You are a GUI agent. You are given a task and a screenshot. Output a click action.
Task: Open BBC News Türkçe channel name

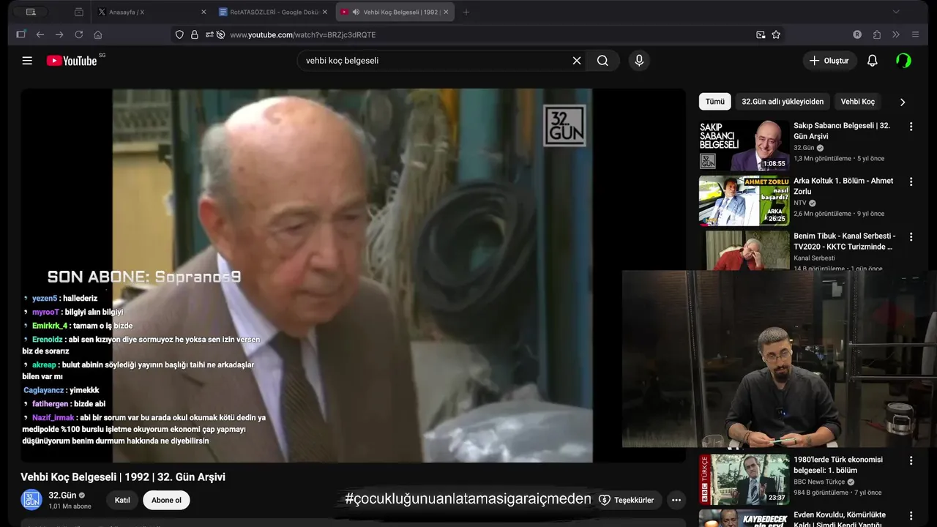point(819,482)
